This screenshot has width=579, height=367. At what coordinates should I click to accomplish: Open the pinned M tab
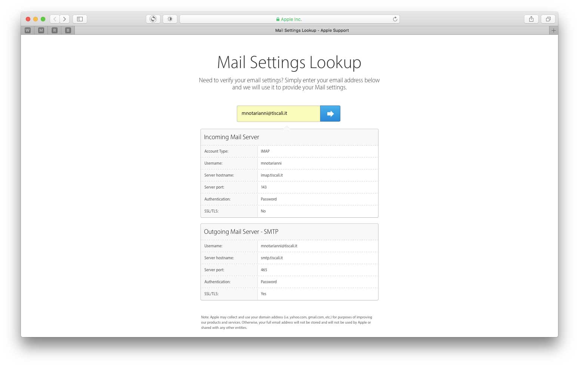tap(41, 30)
